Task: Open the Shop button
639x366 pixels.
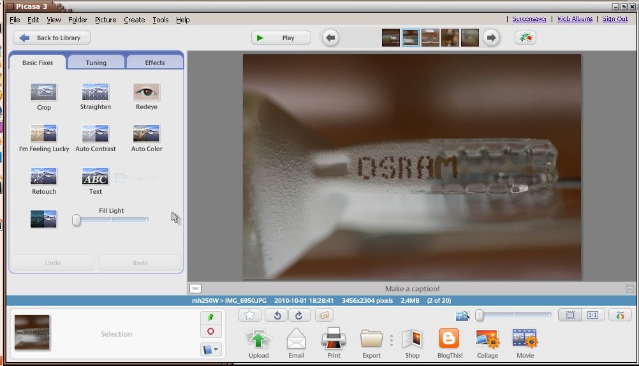Action: point(412,343)
